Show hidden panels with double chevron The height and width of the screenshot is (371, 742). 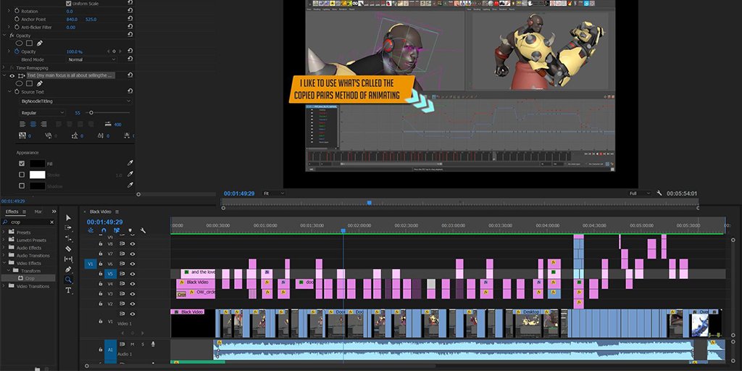click(x=54, y=212)
